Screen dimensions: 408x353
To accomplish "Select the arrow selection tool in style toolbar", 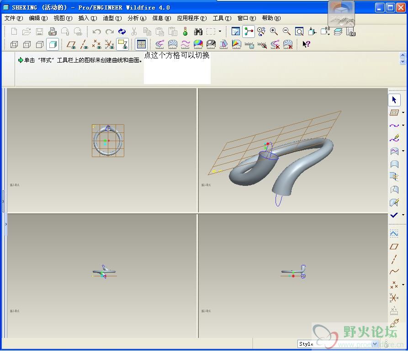I will (394, 100).
